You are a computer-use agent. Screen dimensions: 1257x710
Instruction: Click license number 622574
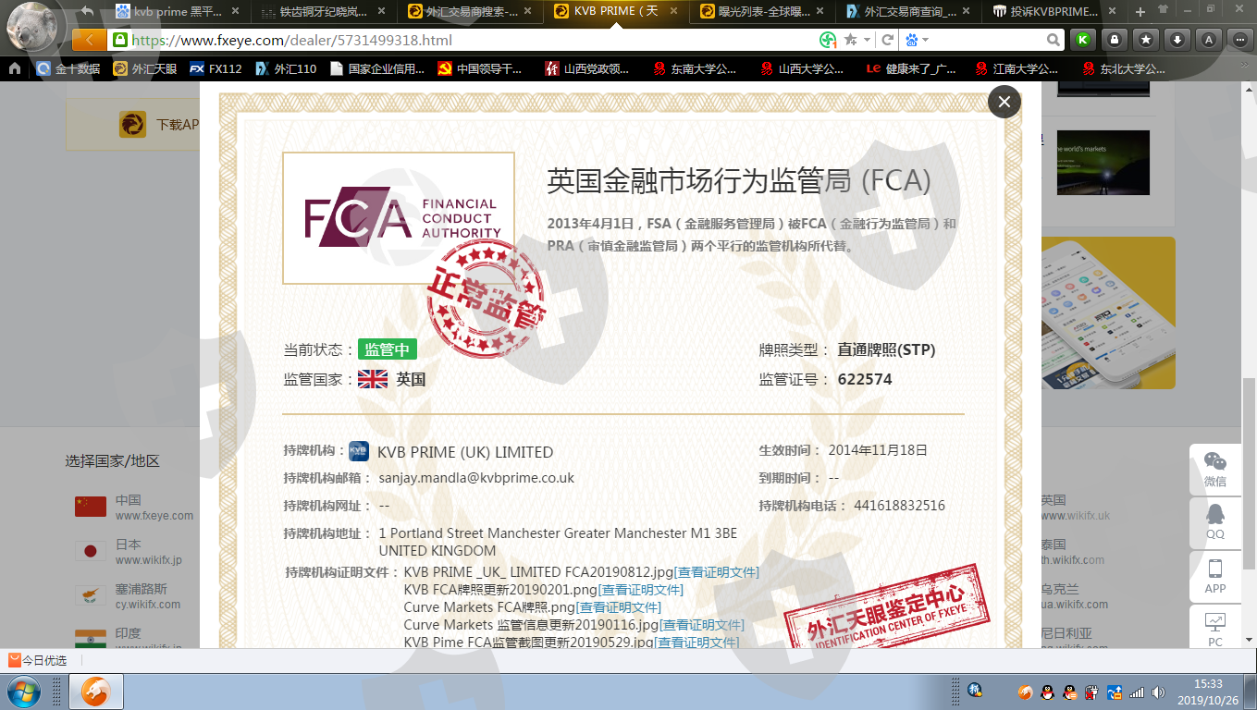[865, 379]
